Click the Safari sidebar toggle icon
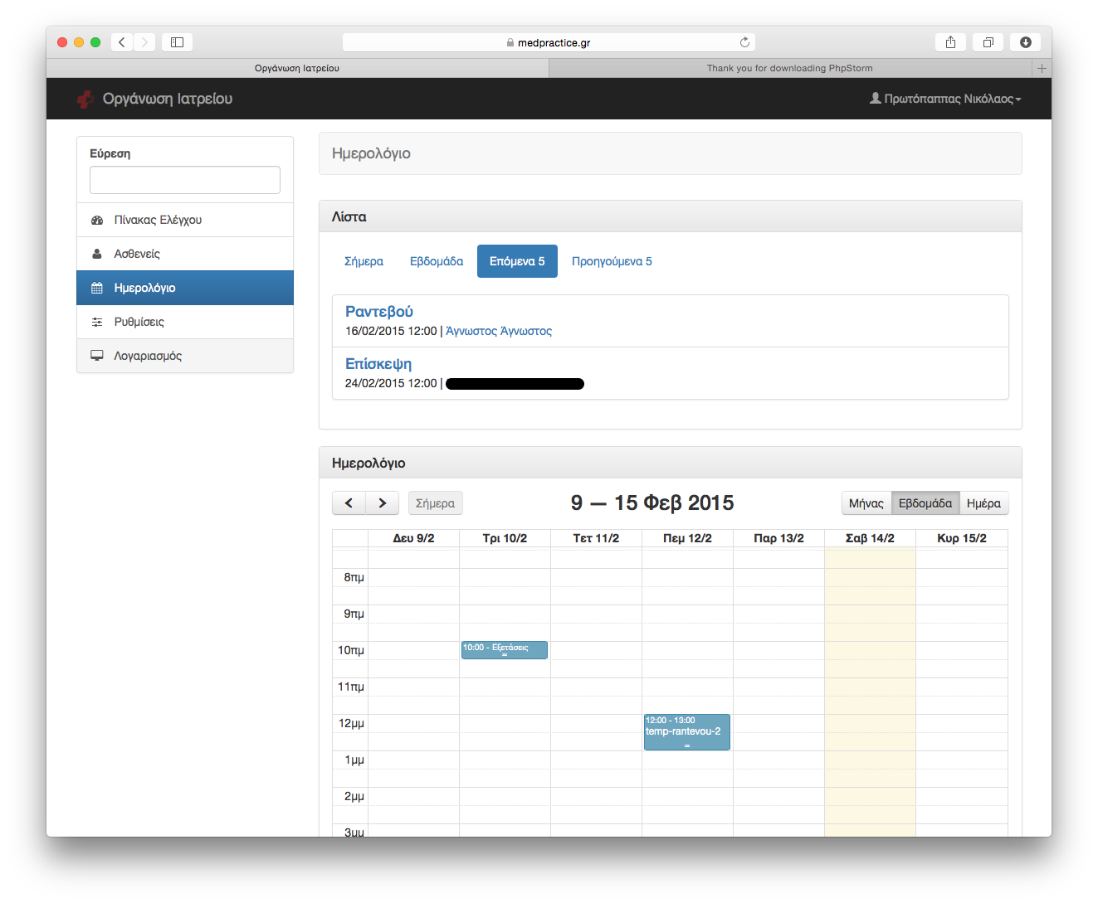The image size is (1098, 903). click(177, 42)
